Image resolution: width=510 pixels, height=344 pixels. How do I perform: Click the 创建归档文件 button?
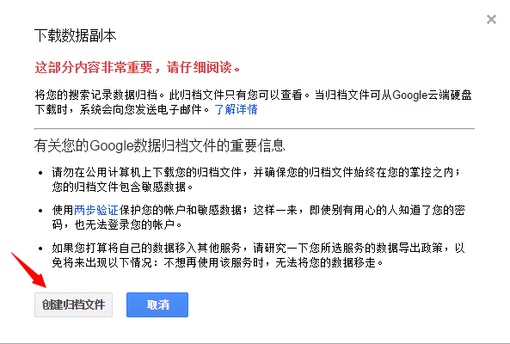(73, 304)
